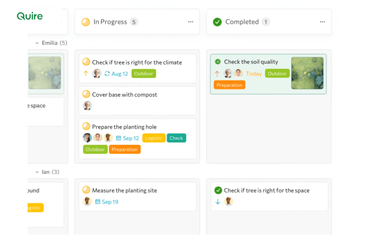Click the Completed column green check icon

point(217,22)
